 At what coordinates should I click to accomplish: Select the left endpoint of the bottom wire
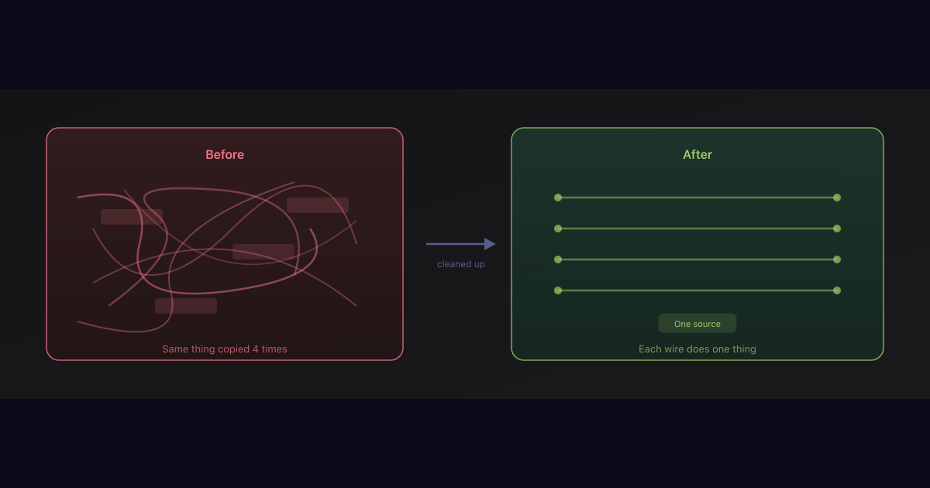point(558,290)
